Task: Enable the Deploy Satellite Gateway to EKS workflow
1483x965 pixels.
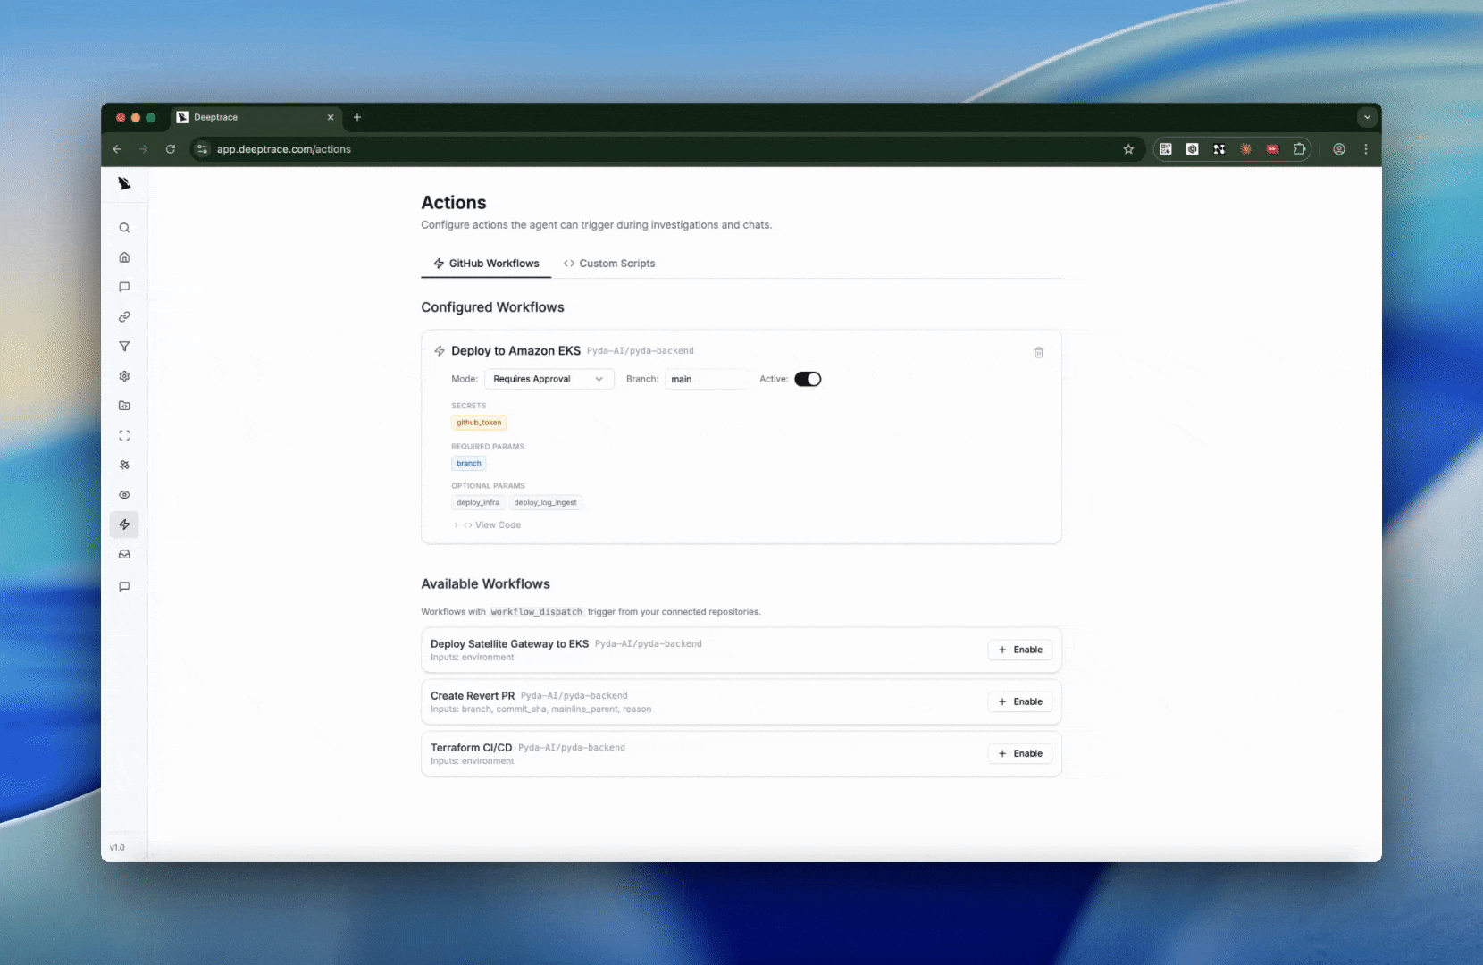Action: tap(1020, 650)
